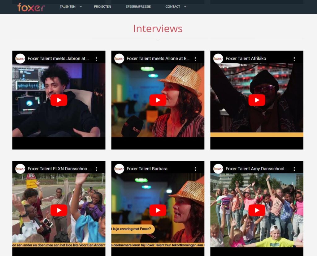Viewport: 317px width, 256px height.
Task: Open more options on the FLXN Dansschool video
Action: click(96, 169)
